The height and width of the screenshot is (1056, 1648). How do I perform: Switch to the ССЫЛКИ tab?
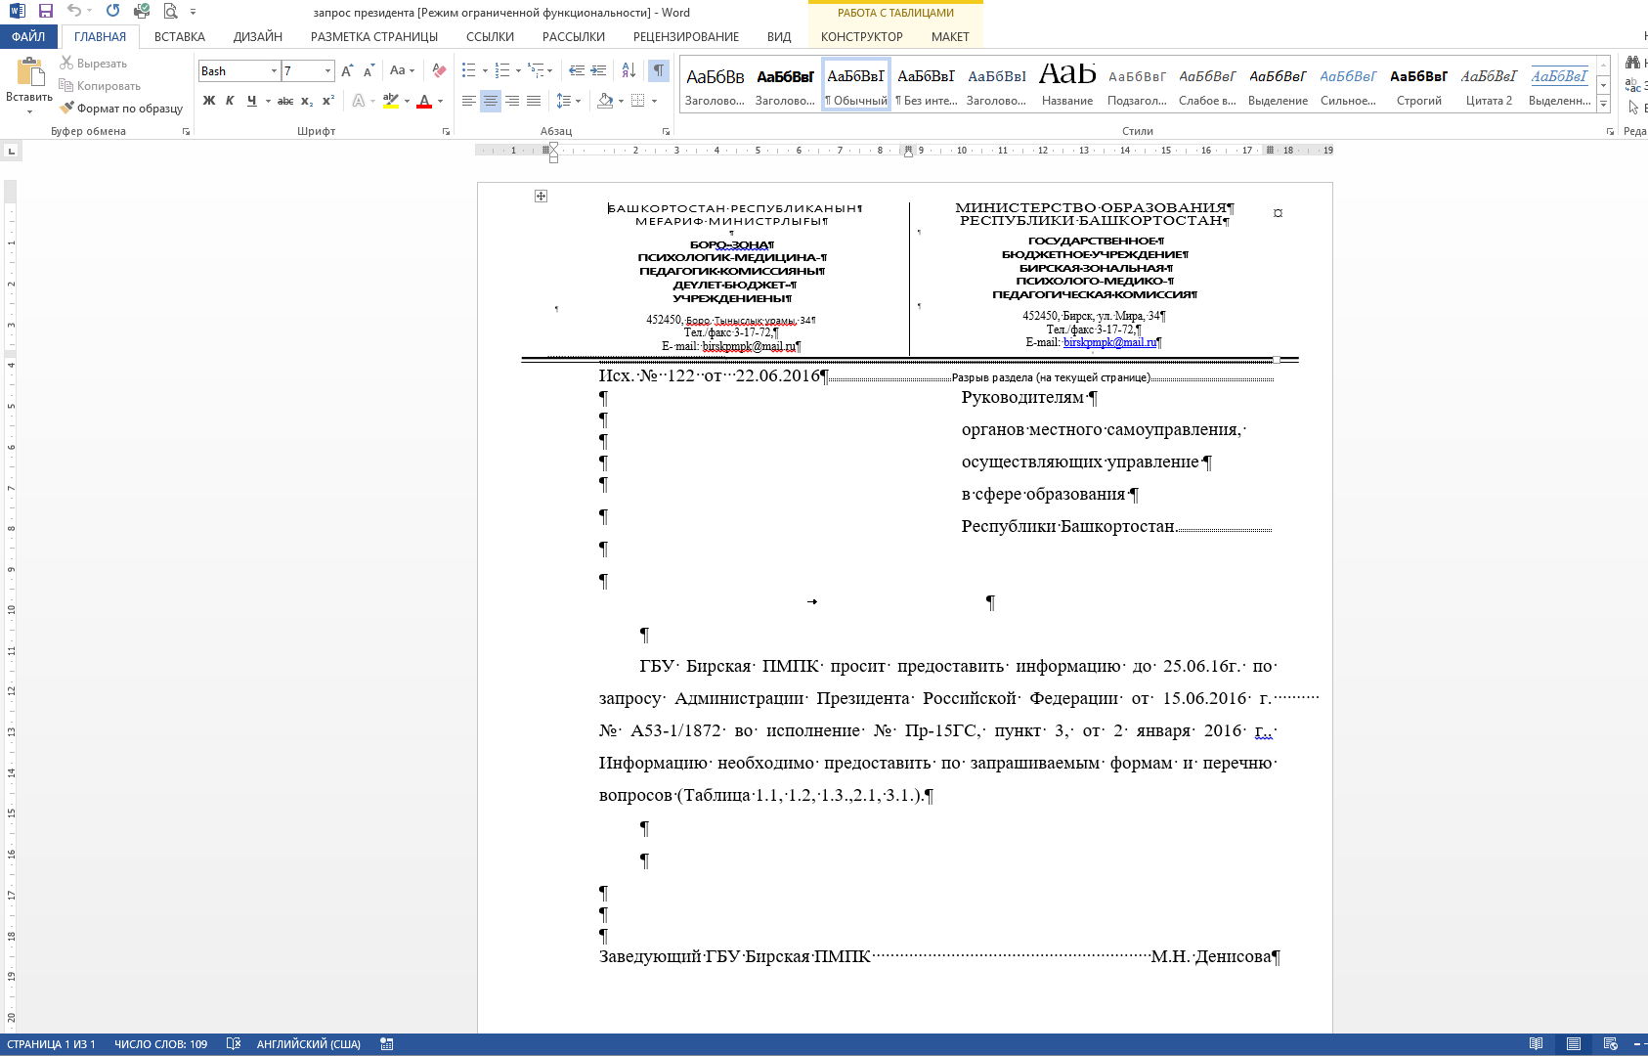click(x=490, y=37)
